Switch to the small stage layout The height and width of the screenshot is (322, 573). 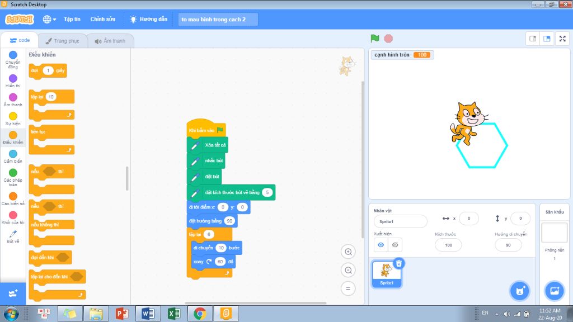(533, 39)
